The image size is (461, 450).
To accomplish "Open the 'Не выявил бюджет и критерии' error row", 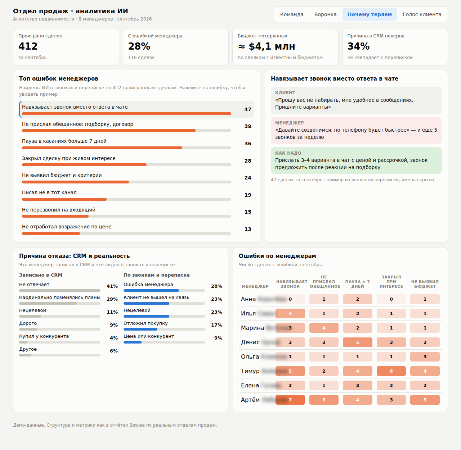I will [136, 178].
